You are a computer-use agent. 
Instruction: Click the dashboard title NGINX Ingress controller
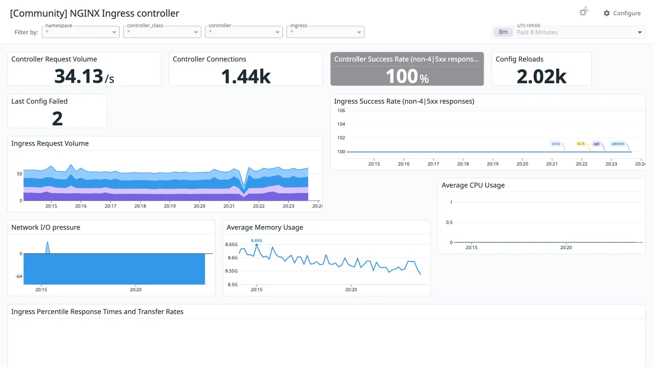(95, 13)
